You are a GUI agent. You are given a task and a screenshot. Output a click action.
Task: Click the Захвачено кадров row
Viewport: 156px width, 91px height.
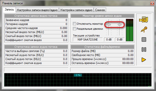[36, 20]
